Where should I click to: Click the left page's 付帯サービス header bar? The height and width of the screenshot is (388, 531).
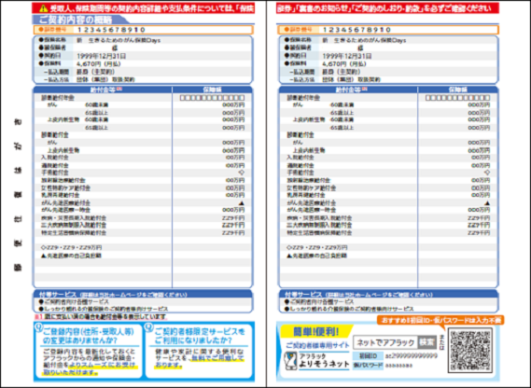tap(143, 294)
